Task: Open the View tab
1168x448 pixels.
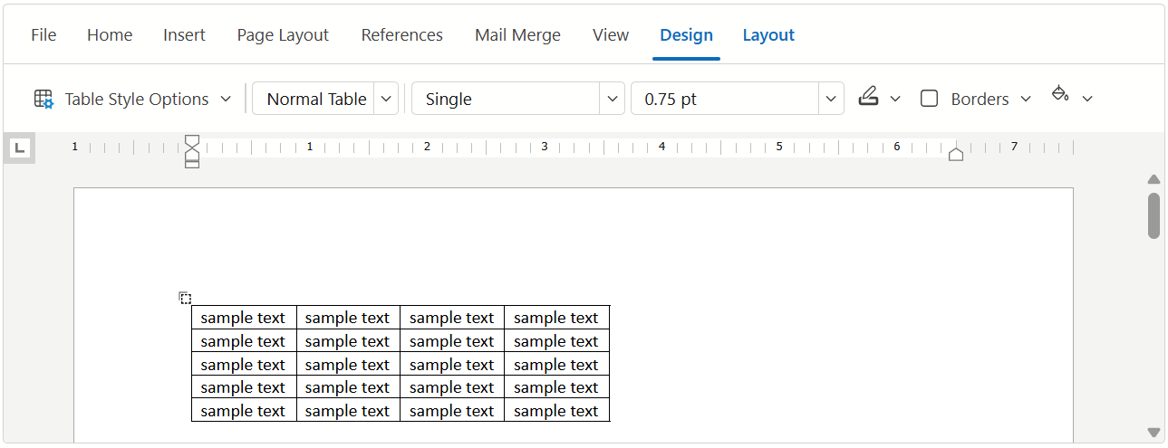Action: click(x=611, y=35)
